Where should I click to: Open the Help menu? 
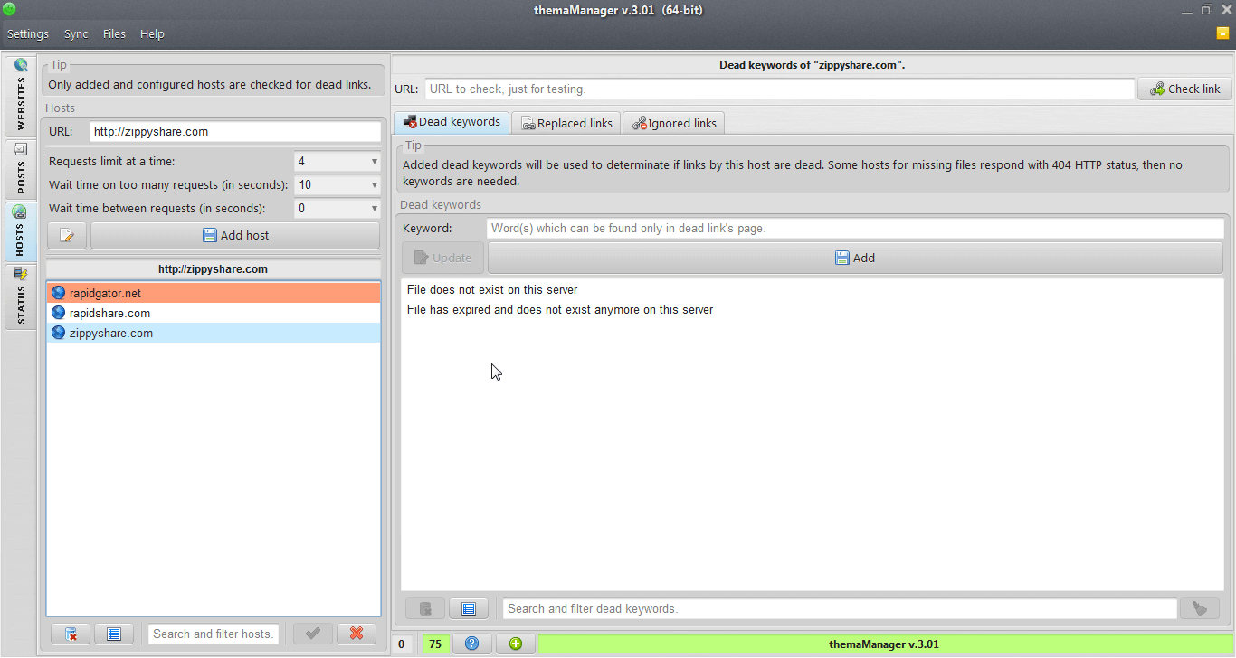pyautogui.click(x=152, y=33)
